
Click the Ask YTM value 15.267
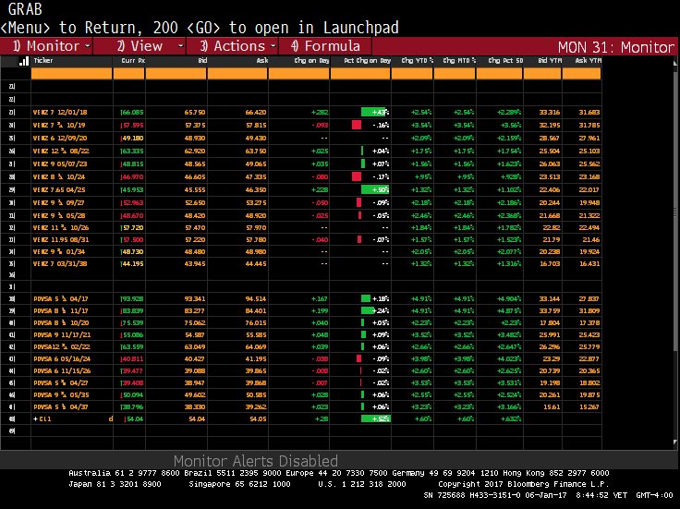(x=589, y=407)
